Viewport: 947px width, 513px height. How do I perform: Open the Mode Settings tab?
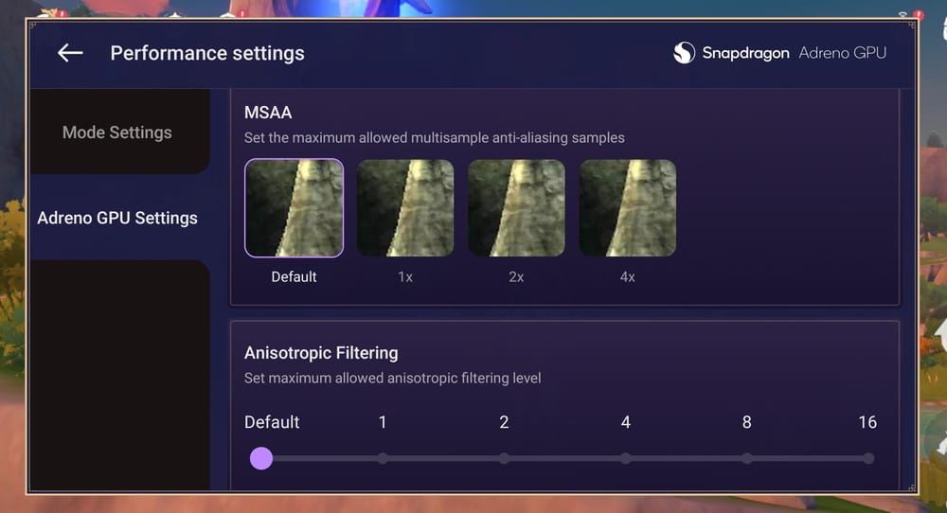[x=117, y=133]
